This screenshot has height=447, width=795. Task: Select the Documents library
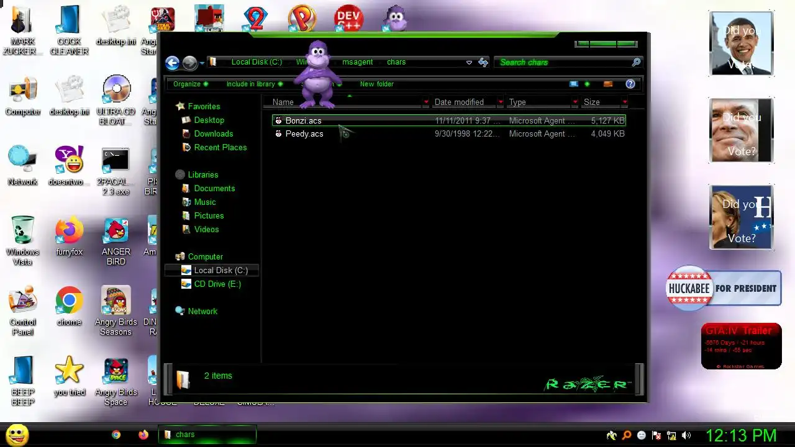[214, 188]
